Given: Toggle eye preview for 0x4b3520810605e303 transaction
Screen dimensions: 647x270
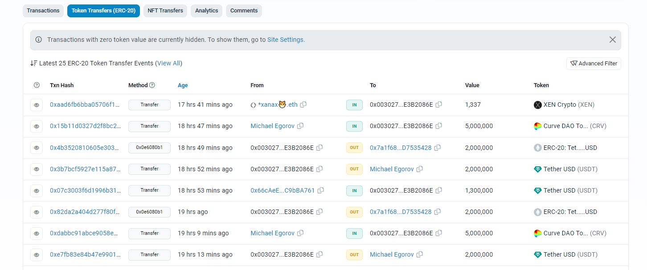Looking at the screenshot, I should [37, 148].
